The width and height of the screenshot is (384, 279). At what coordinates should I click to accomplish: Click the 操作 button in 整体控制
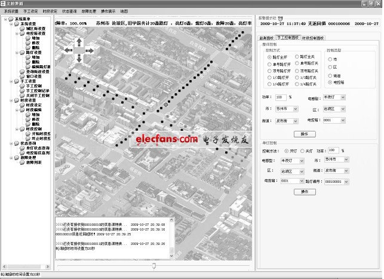point(304,134)
